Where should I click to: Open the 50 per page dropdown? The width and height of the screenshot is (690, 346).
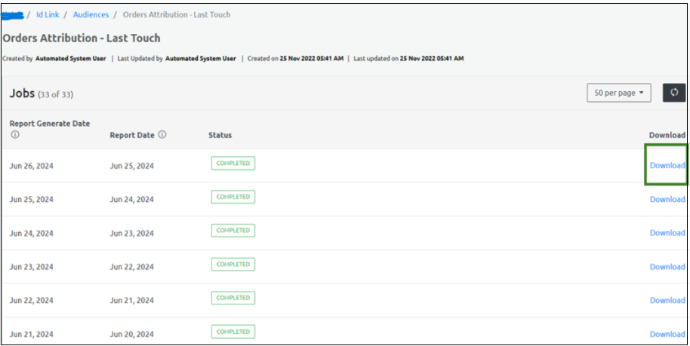[619, 93]
